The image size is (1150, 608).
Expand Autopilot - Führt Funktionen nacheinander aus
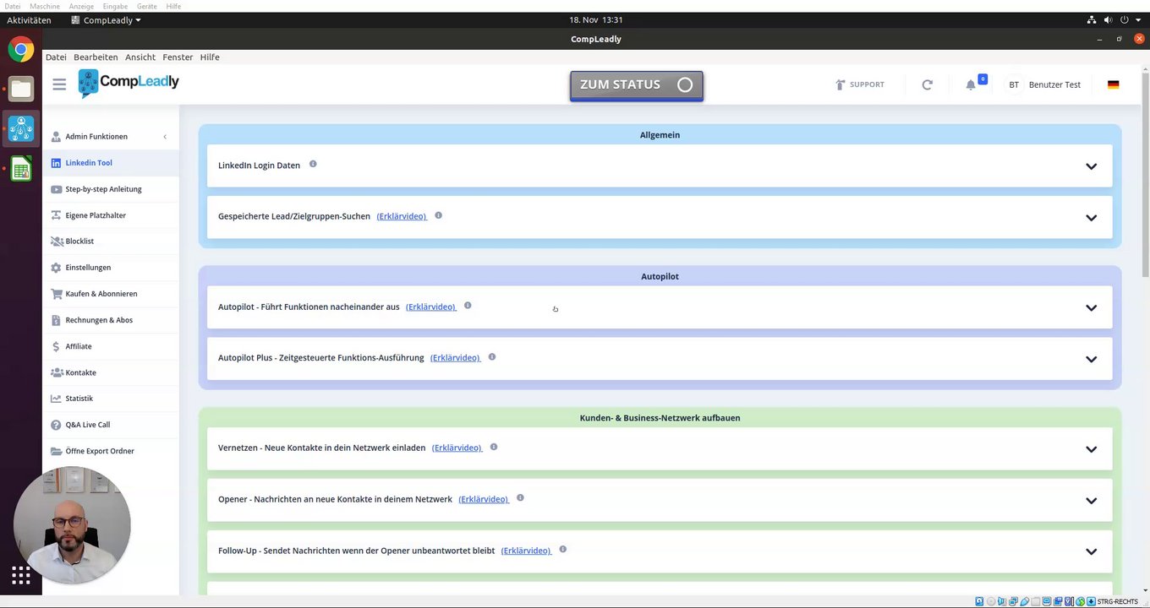(1091, 308)
